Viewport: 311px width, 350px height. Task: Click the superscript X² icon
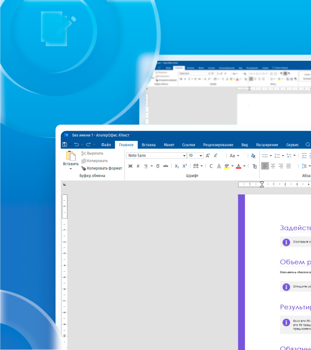(x=185, y=166)
